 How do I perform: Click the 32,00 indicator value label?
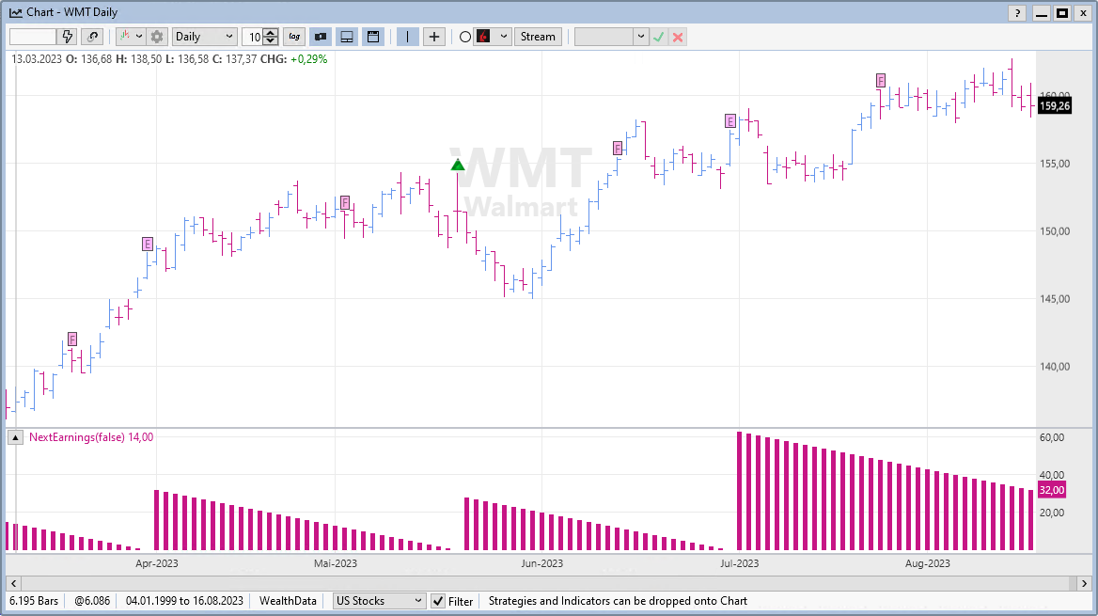[1052, 490]
